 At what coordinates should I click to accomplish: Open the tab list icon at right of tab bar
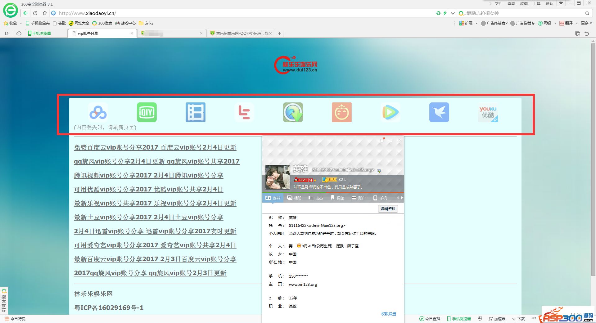pos(578,34)
